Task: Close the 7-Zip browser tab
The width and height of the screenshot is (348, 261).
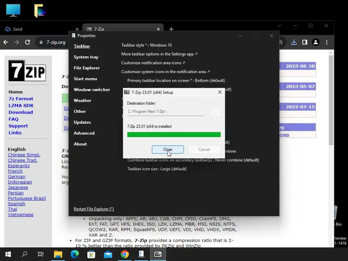Action: point(158,29)
